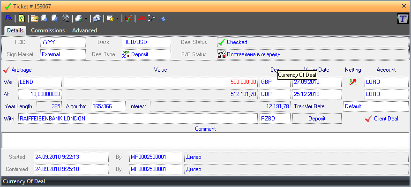411x187 pixels.
Task: Open the Transfer Rate Default field
Action: pos(376,106)
